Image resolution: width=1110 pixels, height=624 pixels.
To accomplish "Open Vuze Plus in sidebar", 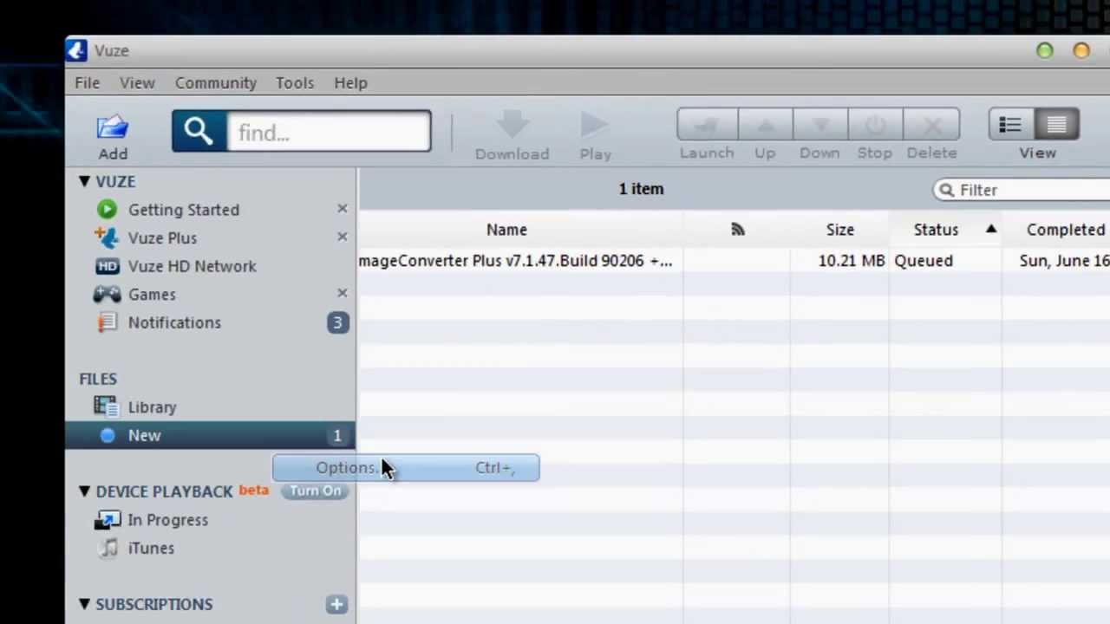I will (162, 237).
